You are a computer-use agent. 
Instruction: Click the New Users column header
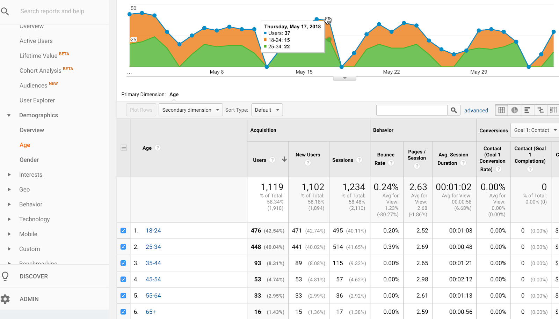[308, 155]
